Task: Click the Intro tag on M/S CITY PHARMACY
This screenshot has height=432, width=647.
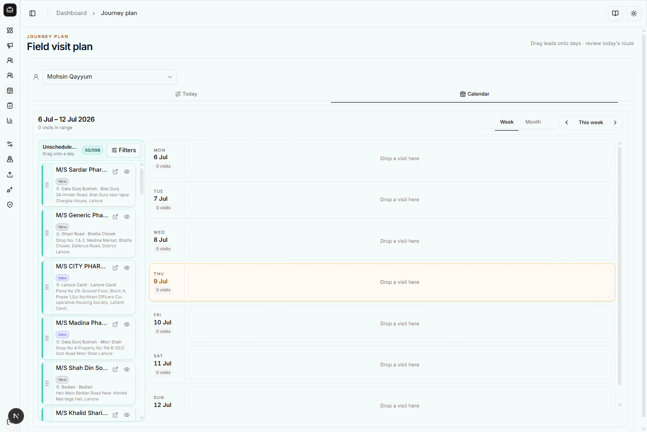Action: tap(62, 278)
